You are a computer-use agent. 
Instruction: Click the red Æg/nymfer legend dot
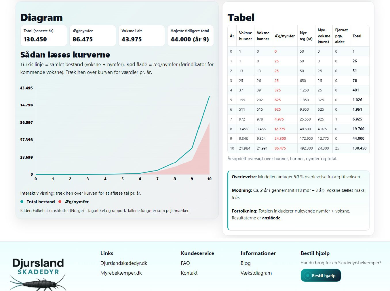pyautogui.click(x=60, y=202)
